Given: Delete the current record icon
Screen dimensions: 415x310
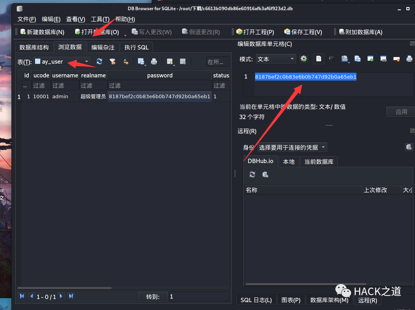Looking at the screenshot, I should click(183, 62).
